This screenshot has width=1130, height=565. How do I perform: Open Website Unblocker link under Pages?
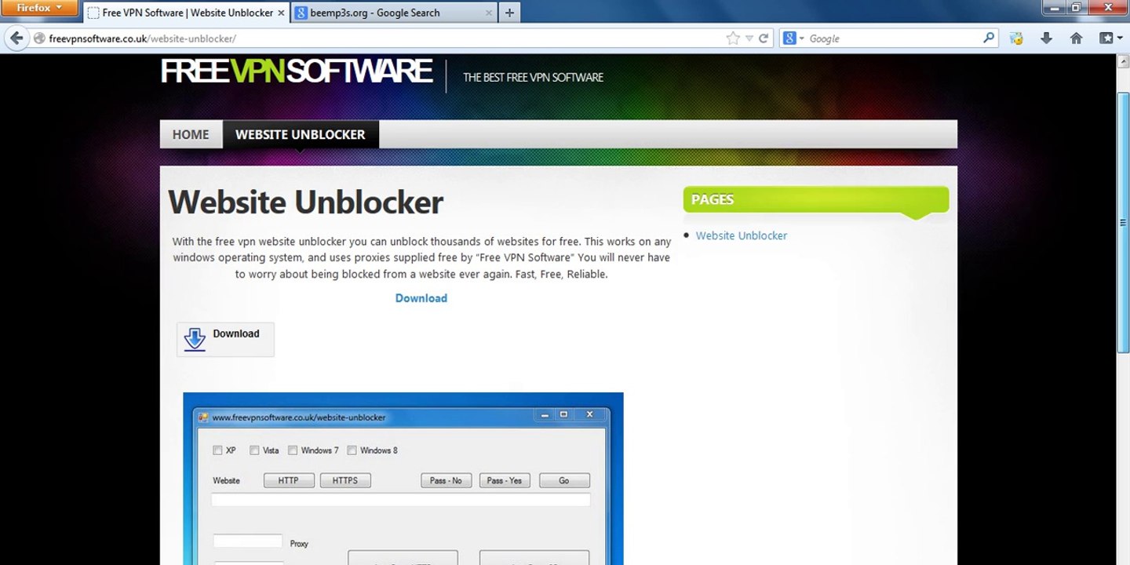pyautogui.click(x=742, y=235)
